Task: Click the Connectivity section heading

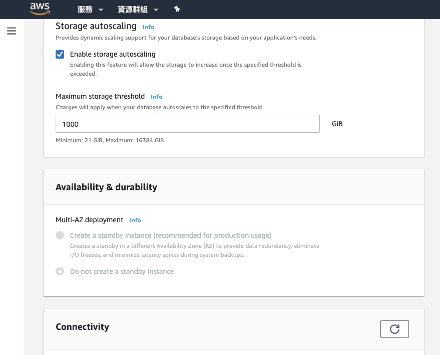Action: click(x=82, y=327)
